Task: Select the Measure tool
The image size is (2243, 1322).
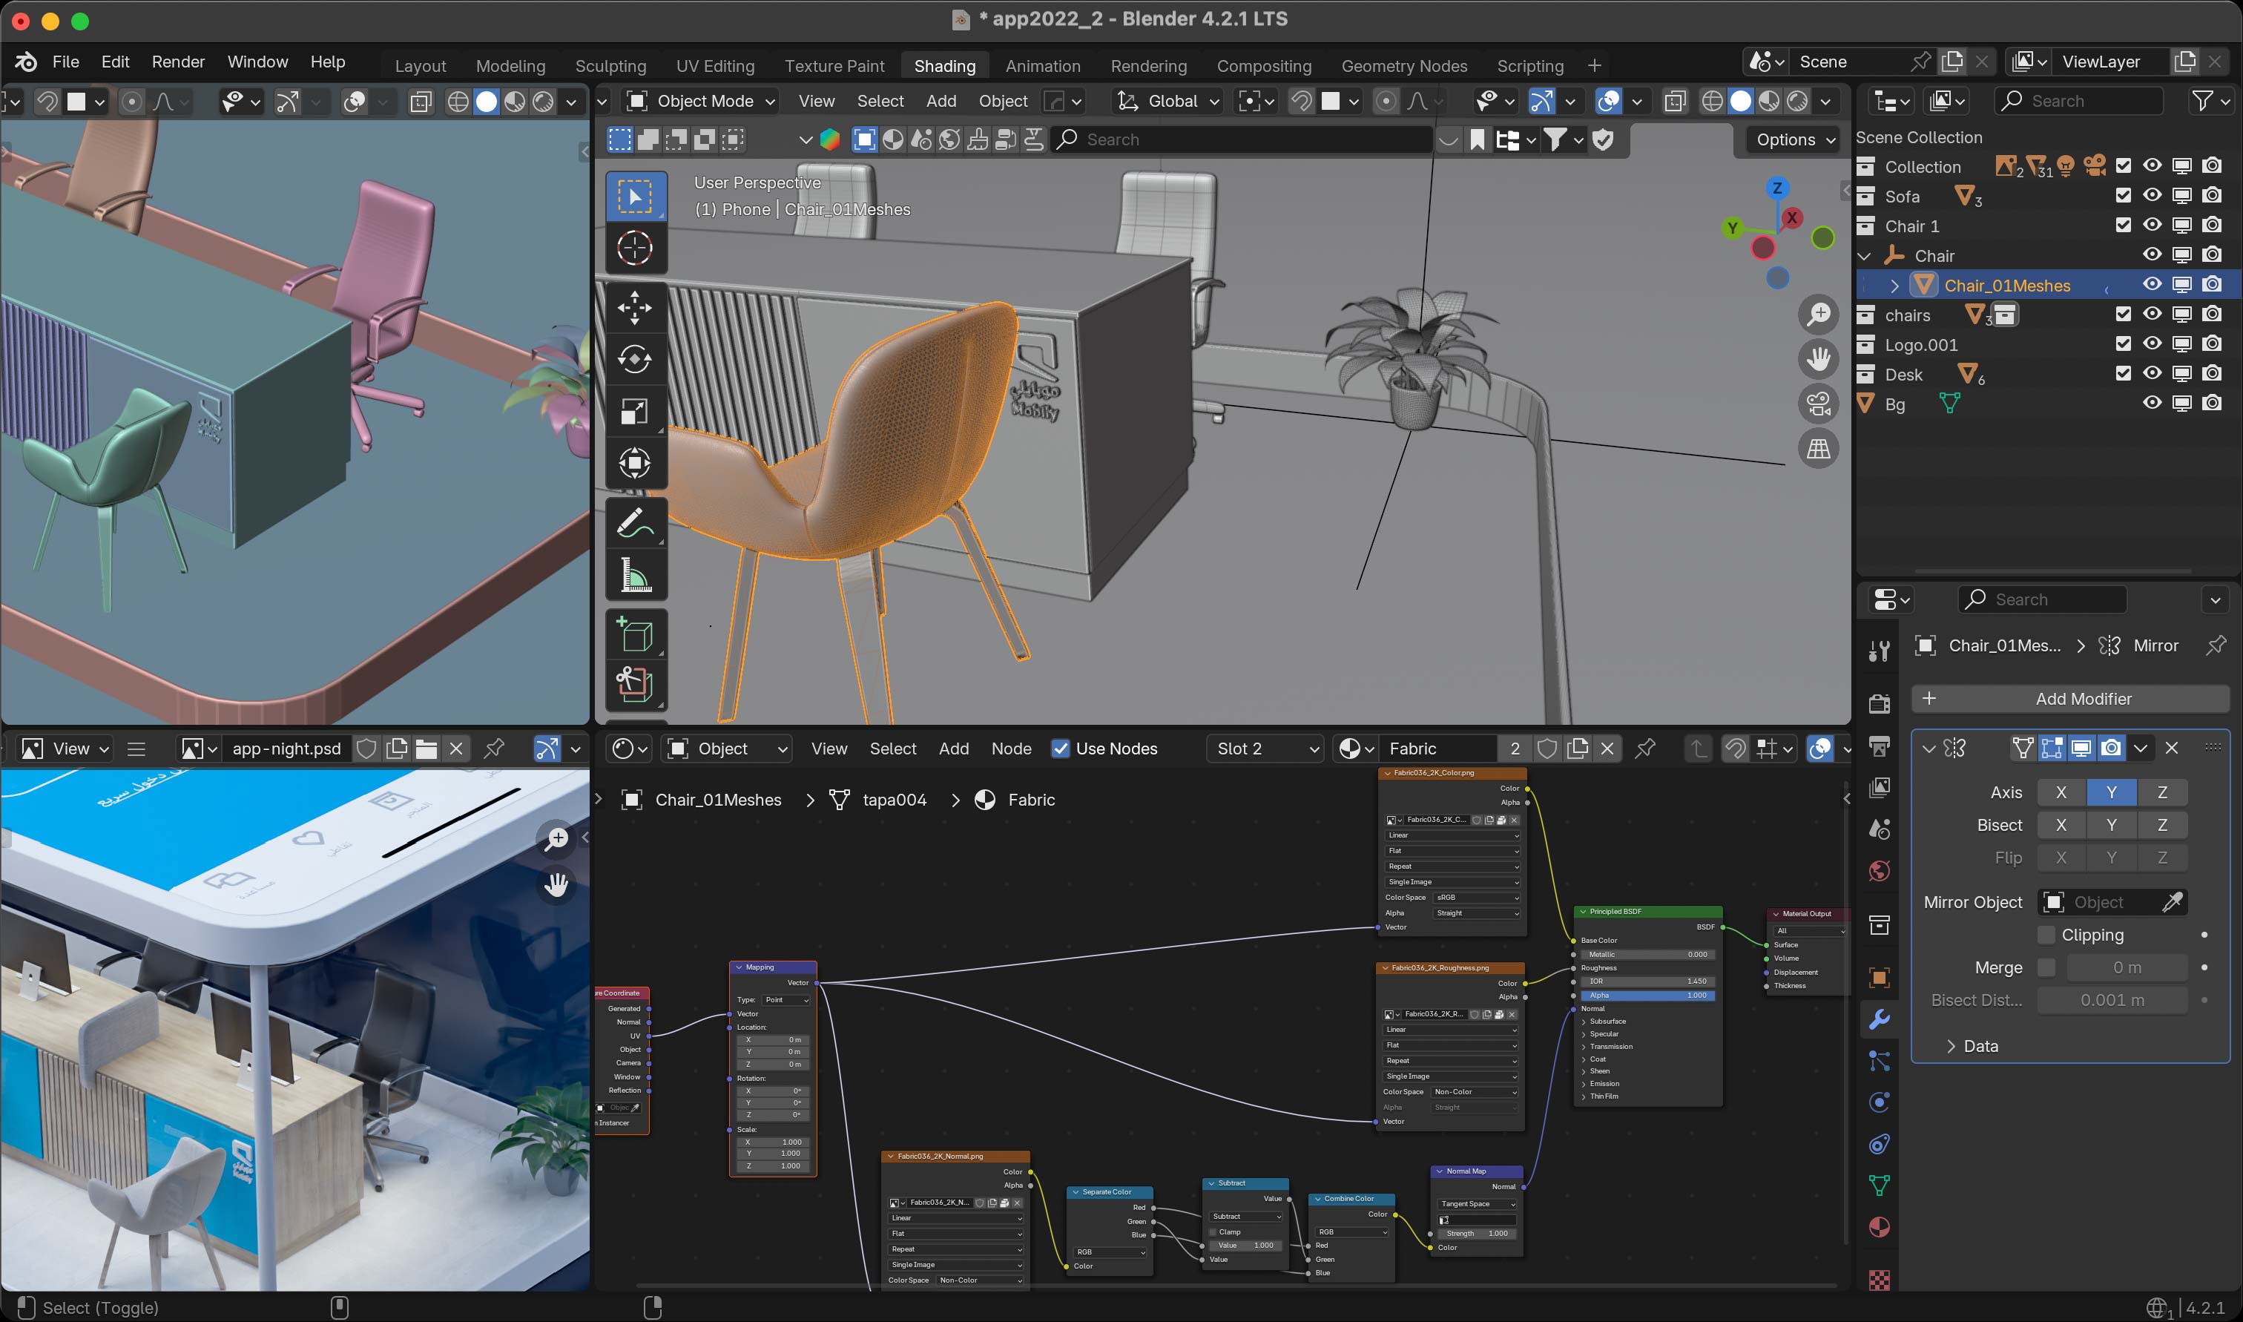Action: pos(634,575)
